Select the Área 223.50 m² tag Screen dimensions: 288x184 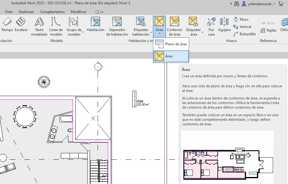click(x=141, y=103)
